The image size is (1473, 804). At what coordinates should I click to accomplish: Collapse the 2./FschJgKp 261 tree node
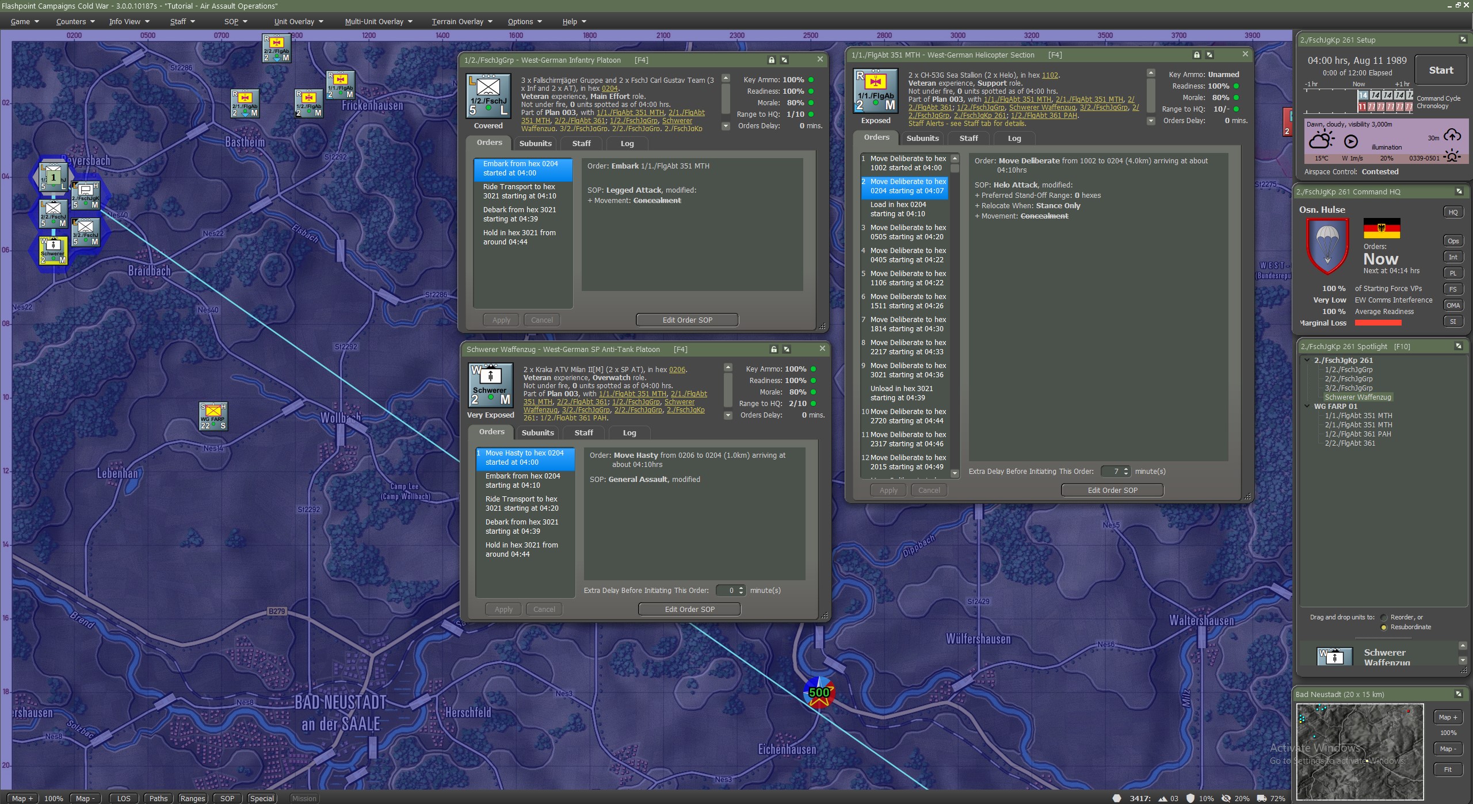(x=1307, y=361)
